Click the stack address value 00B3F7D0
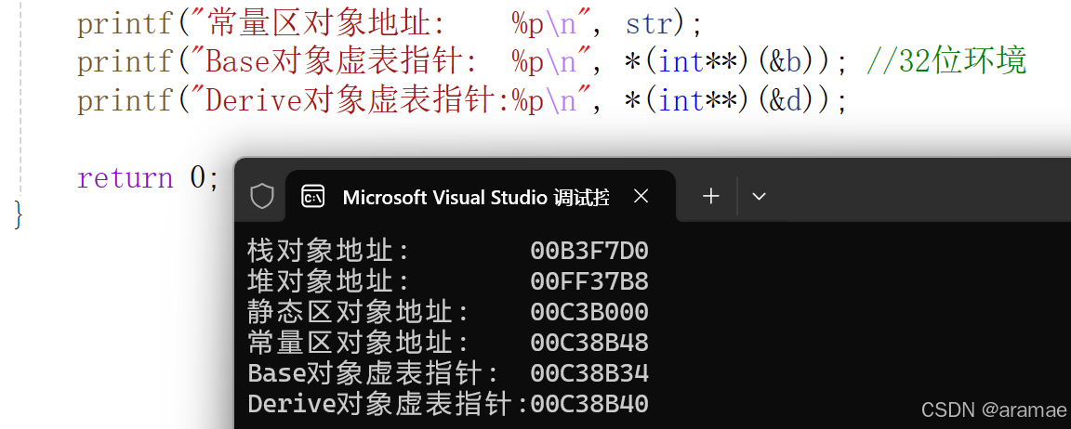 [x=589, y=252]
